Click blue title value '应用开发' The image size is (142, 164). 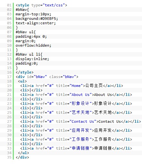pos(80,130)
